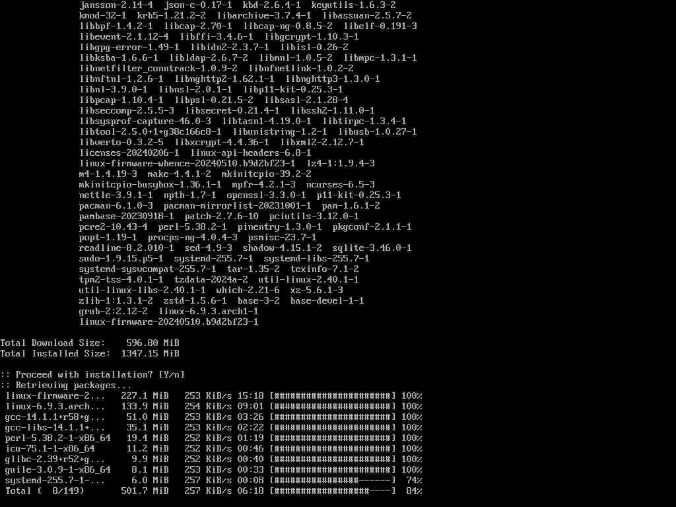Click the systemd-libs-255.7-1 package entry
676x507 pixels.
point(316,259)
